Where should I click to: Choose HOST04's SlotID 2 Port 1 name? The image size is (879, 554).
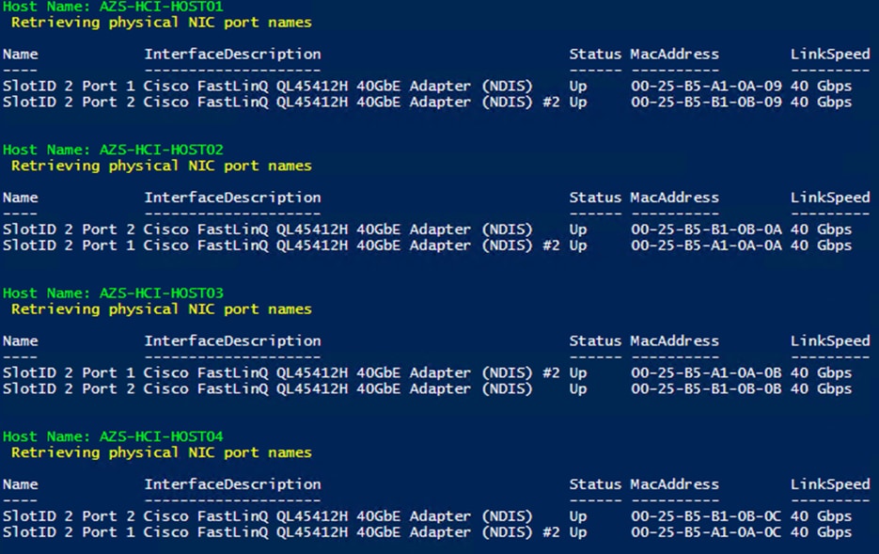coord(69,532)
